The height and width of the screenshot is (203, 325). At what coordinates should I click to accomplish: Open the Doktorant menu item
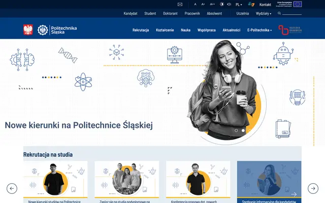pyautogui.click(x=170, y=14)
